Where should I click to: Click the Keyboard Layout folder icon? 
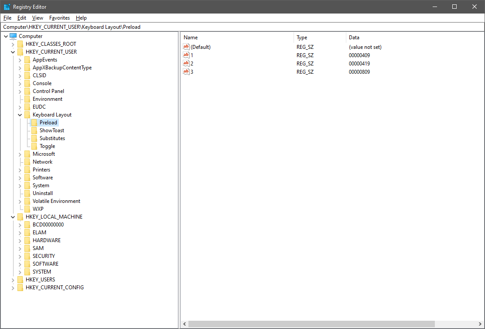point(27,114)
